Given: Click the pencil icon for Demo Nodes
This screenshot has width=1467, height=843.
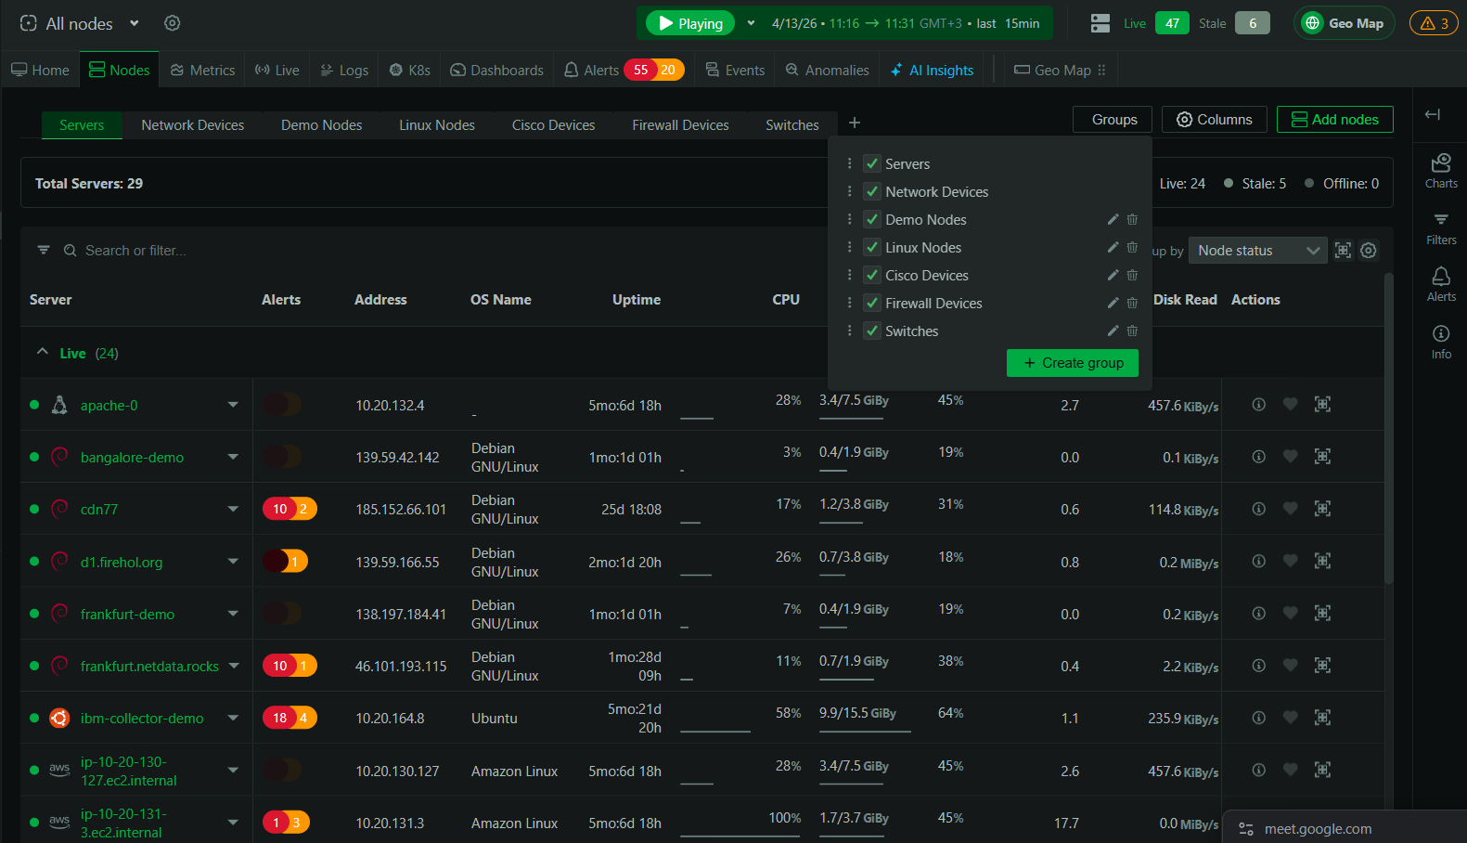Looking at the screenshot, I should pyautogui.click(x=1113, y=220).
